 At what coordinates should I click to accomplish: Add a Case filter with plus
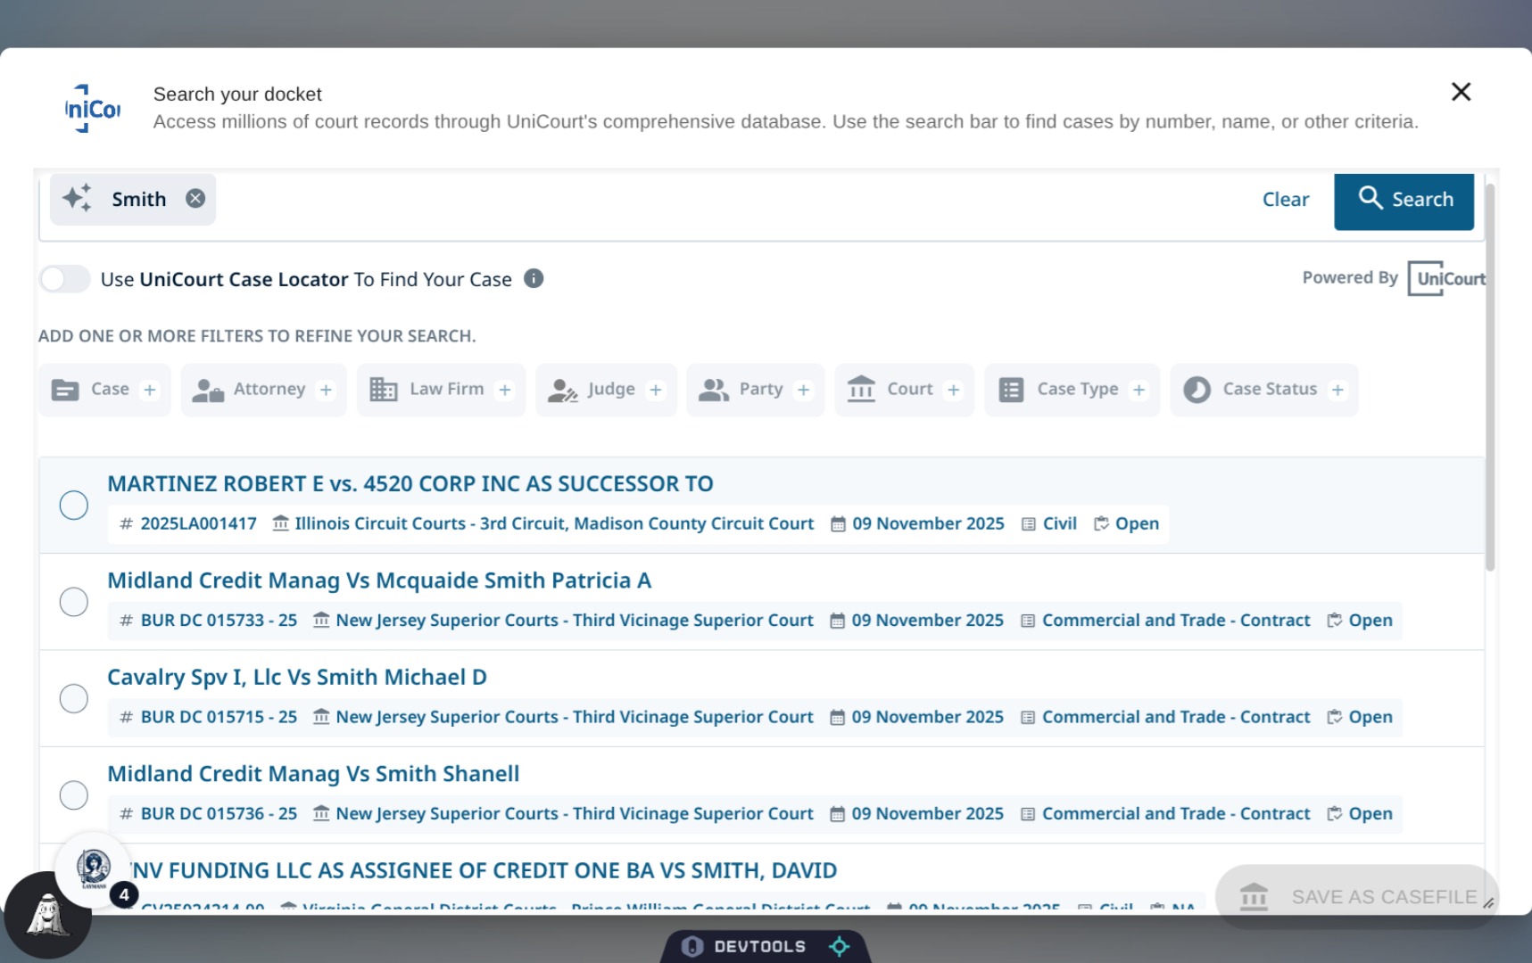[x=150, y=390]
